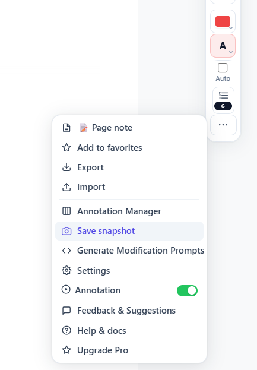Expand the red color swatch dropdown arrow

(x=231, y=28)
